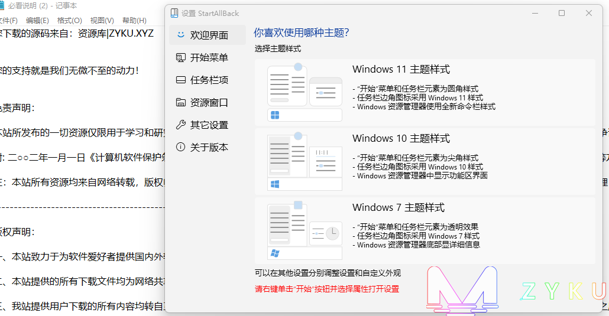
Task: Select the Windows 11 主题样式 heading
Action: click(x=401, y=70)
